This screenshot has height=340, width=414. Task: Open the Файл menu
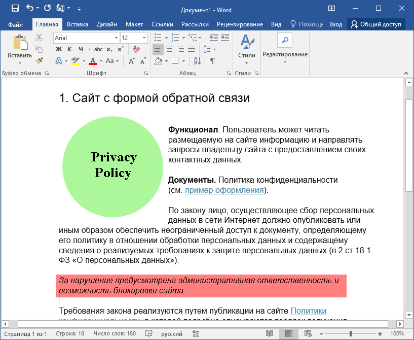click(x=15, y=24)
